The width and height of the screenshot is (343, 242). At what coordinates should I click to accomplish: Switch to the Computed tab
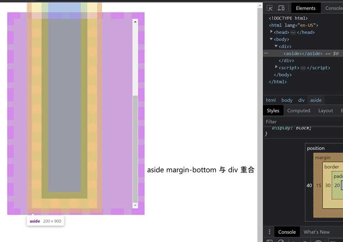click(299, 111)
